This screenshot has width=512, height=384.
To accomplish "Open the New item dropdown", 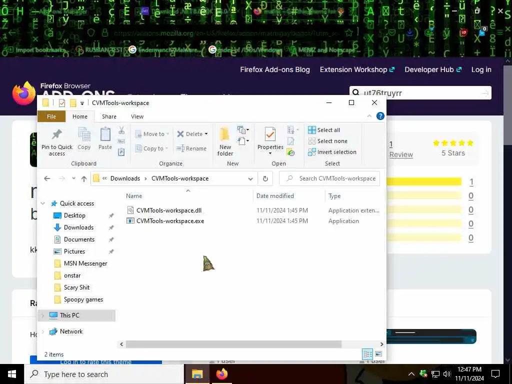I will point(243,130).
